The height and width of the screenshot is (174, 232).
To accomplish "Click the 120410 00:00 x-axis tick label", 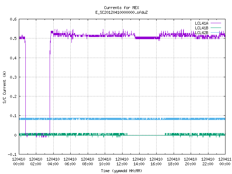I will coord(18,162).
